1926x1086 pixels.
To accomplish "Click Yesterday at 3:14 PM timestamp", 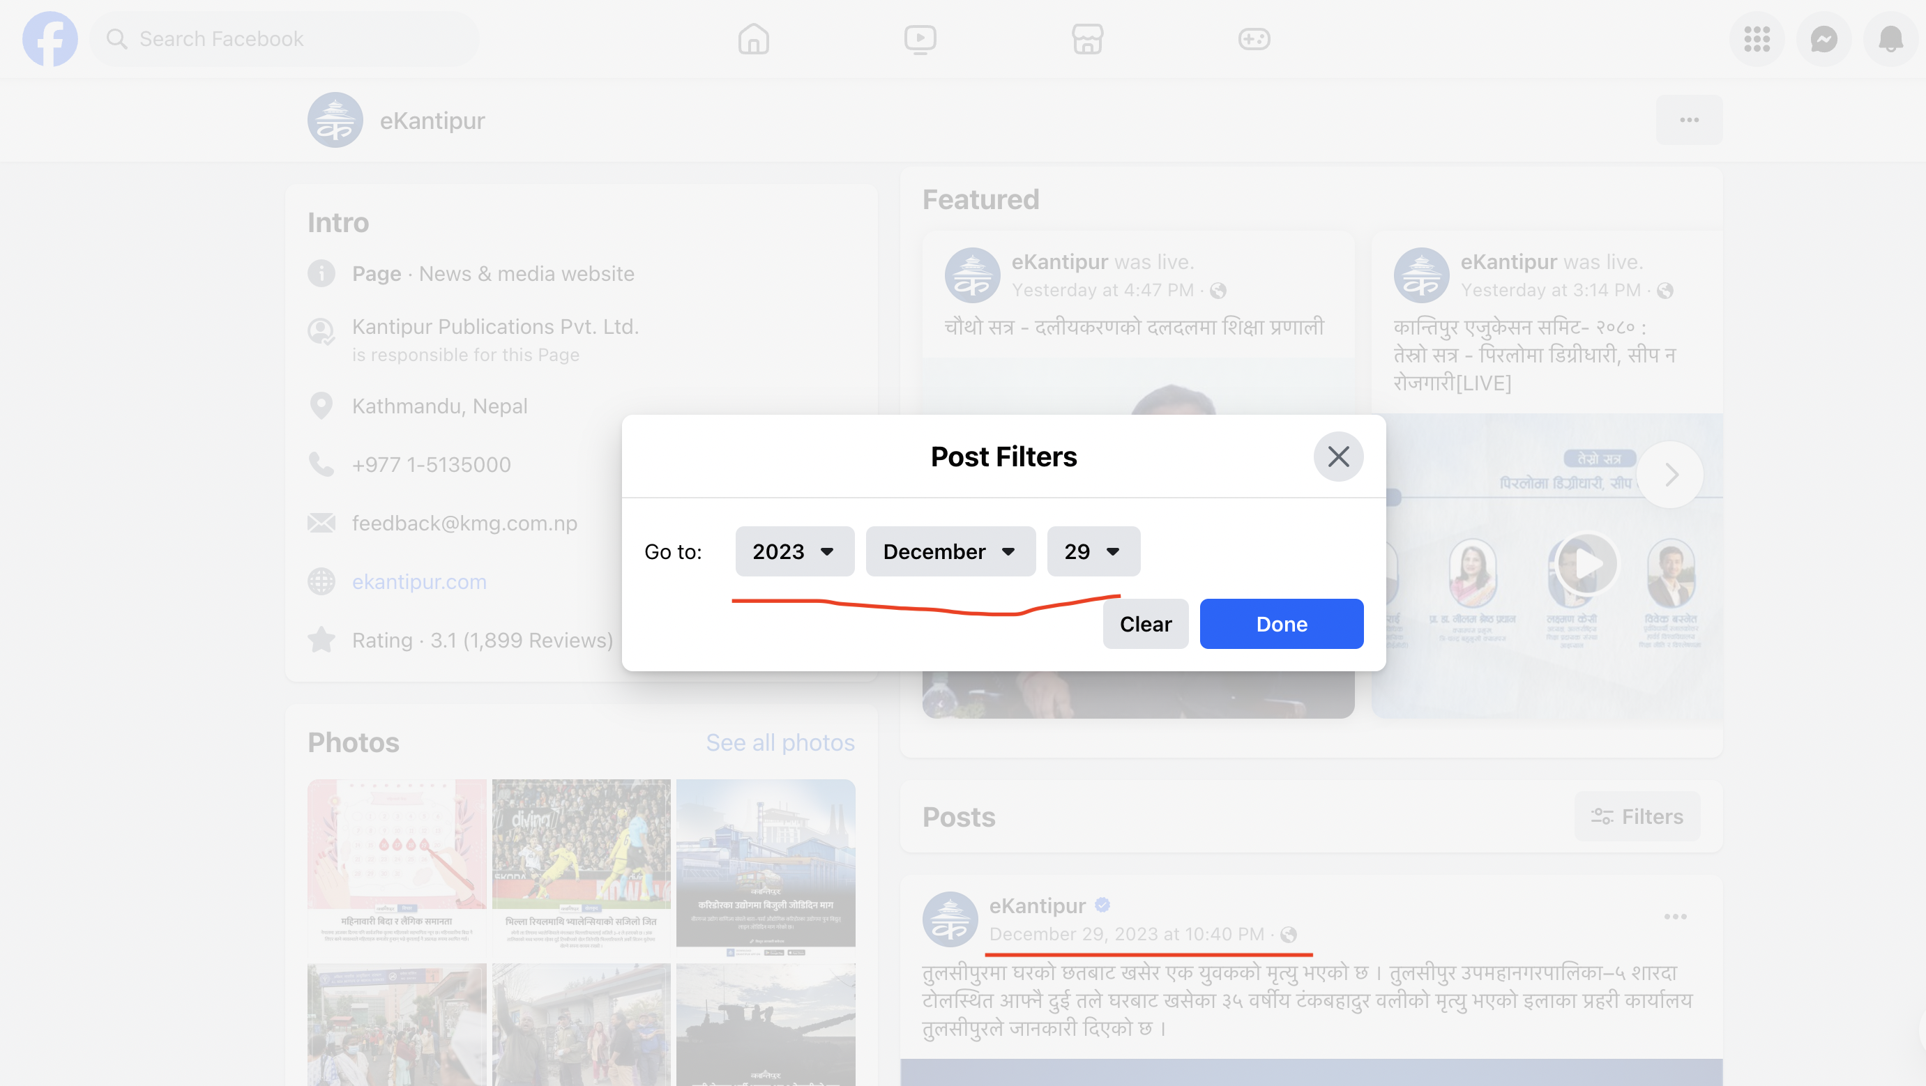I will [1551, 290].
